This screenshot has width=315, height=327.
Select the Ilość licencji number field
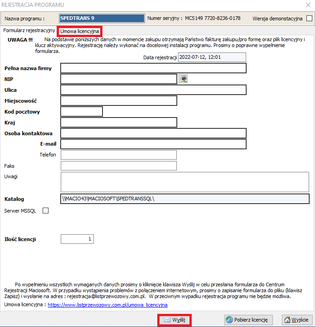[77, 239]
